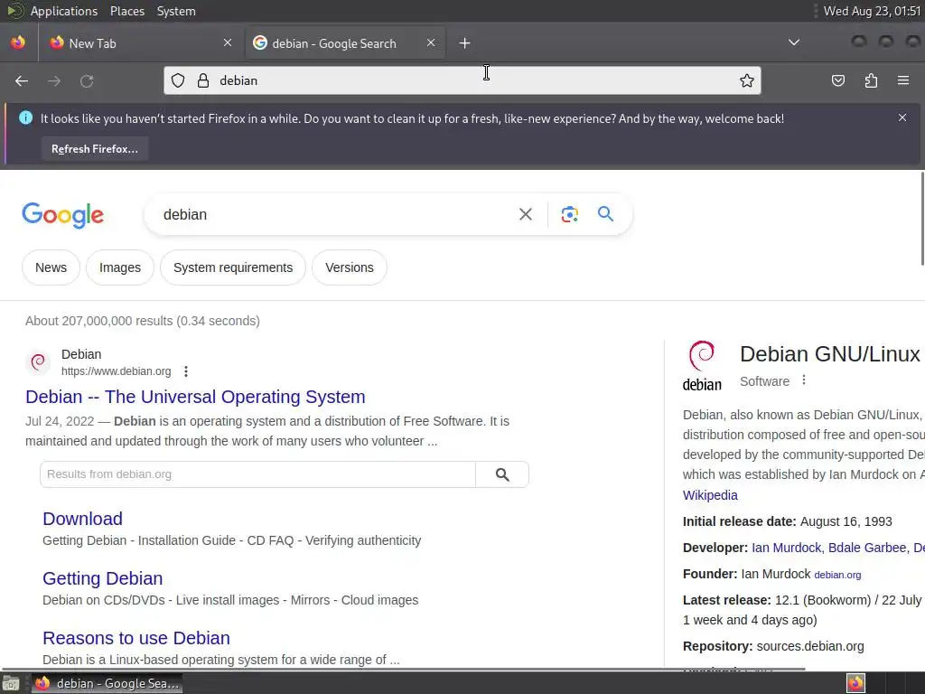Click the debian - Google Search taskbar button
Viewport: 925px width, 694px height.
(107, 683)
